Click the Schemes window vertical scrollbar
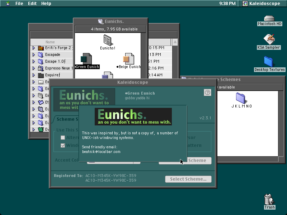Image resolution: width=287 pixels, height=215 pixels. click(281, 124)
